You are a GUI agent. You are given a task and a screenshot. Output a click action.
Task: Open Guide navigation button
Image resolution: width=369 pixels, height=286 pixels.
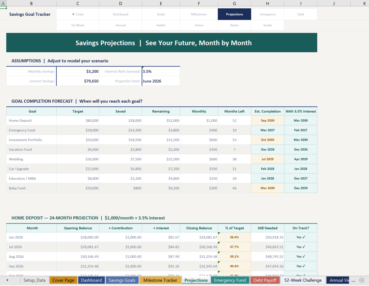(x=268, y=25)
